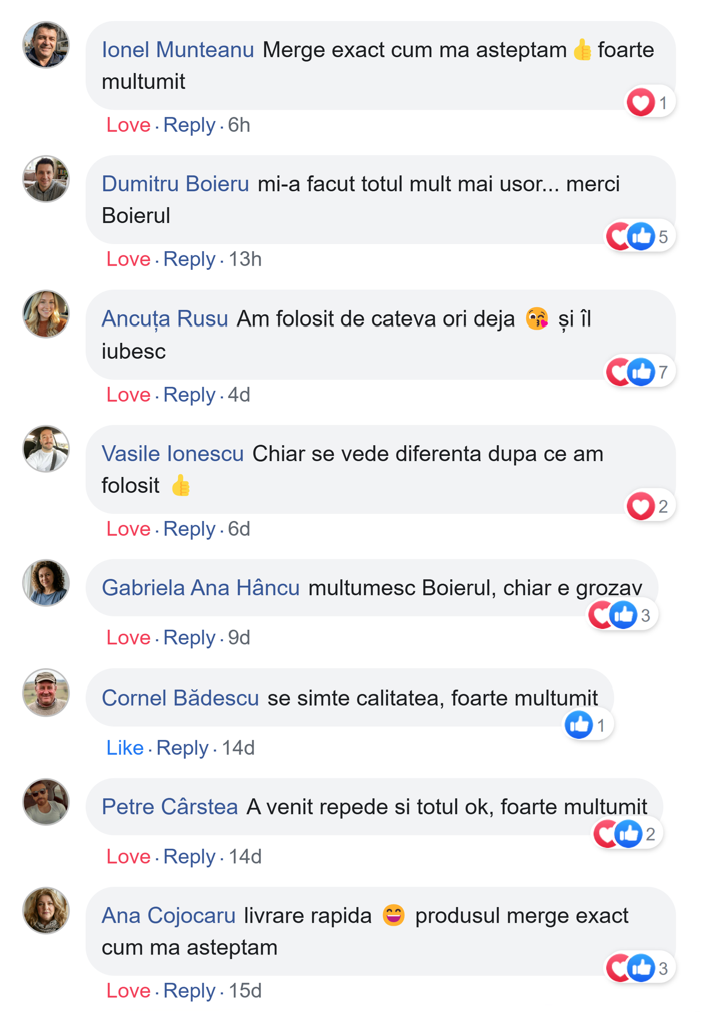Reply to Dumitru Boieru's comment
The height and width of the screenshot is (1019, 701).
pos(189,260)
